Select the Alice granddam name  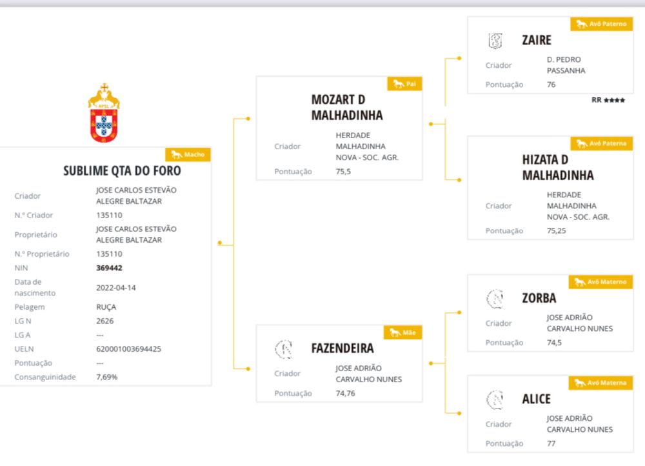coord(536,399)
